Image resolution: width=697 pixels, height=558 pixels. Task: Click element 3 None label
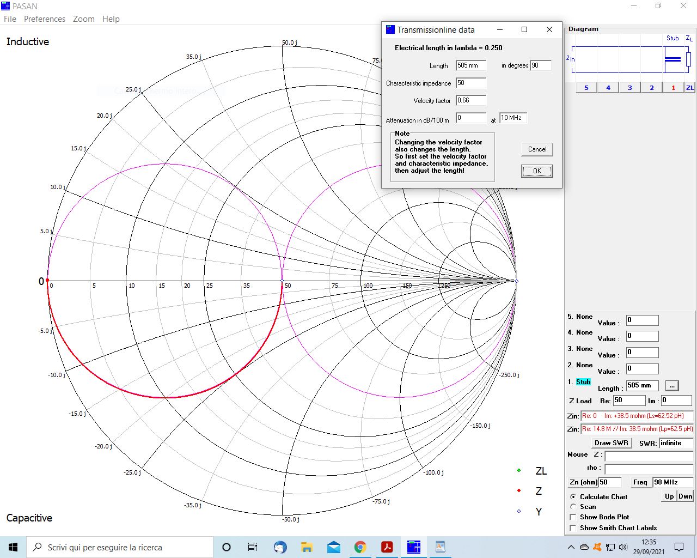(x=584, y=349)
